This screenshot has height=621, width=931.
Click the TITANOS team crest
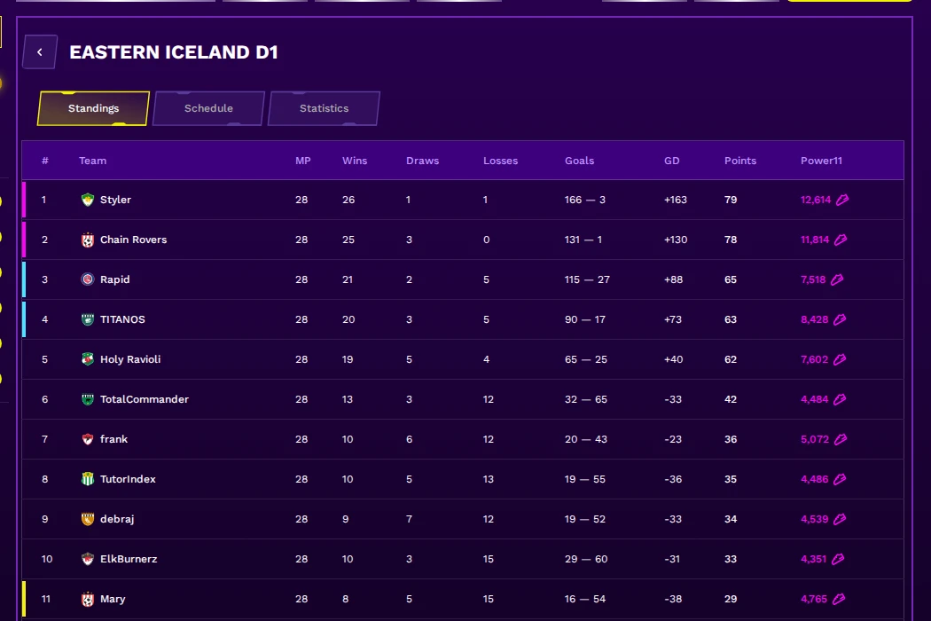tap(87, 319)
